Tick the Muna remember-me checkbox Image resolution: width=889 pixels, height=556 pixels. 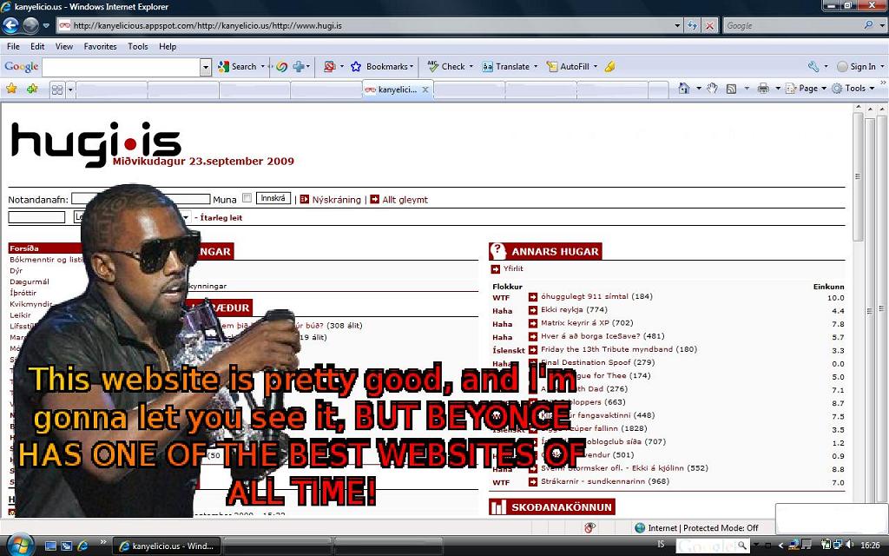(x=247, y=198)
